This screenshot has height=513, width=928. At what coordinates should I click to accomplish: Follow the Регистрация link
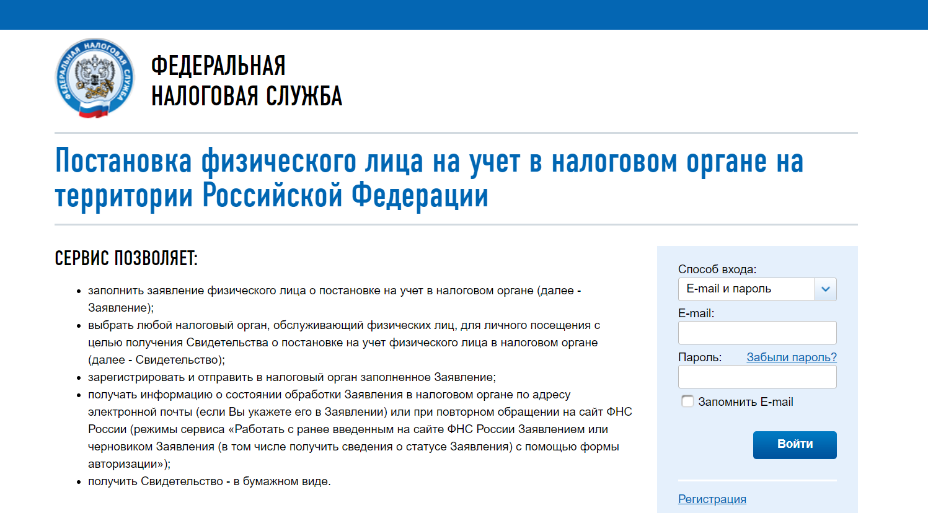click(x=712, y=499)
